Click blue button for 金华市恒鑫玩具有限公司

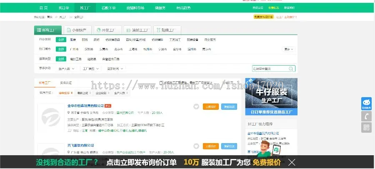229,107
